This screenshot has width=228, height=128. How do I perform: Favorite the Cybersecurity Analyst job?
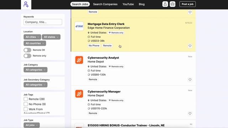(x=190, y=80)
